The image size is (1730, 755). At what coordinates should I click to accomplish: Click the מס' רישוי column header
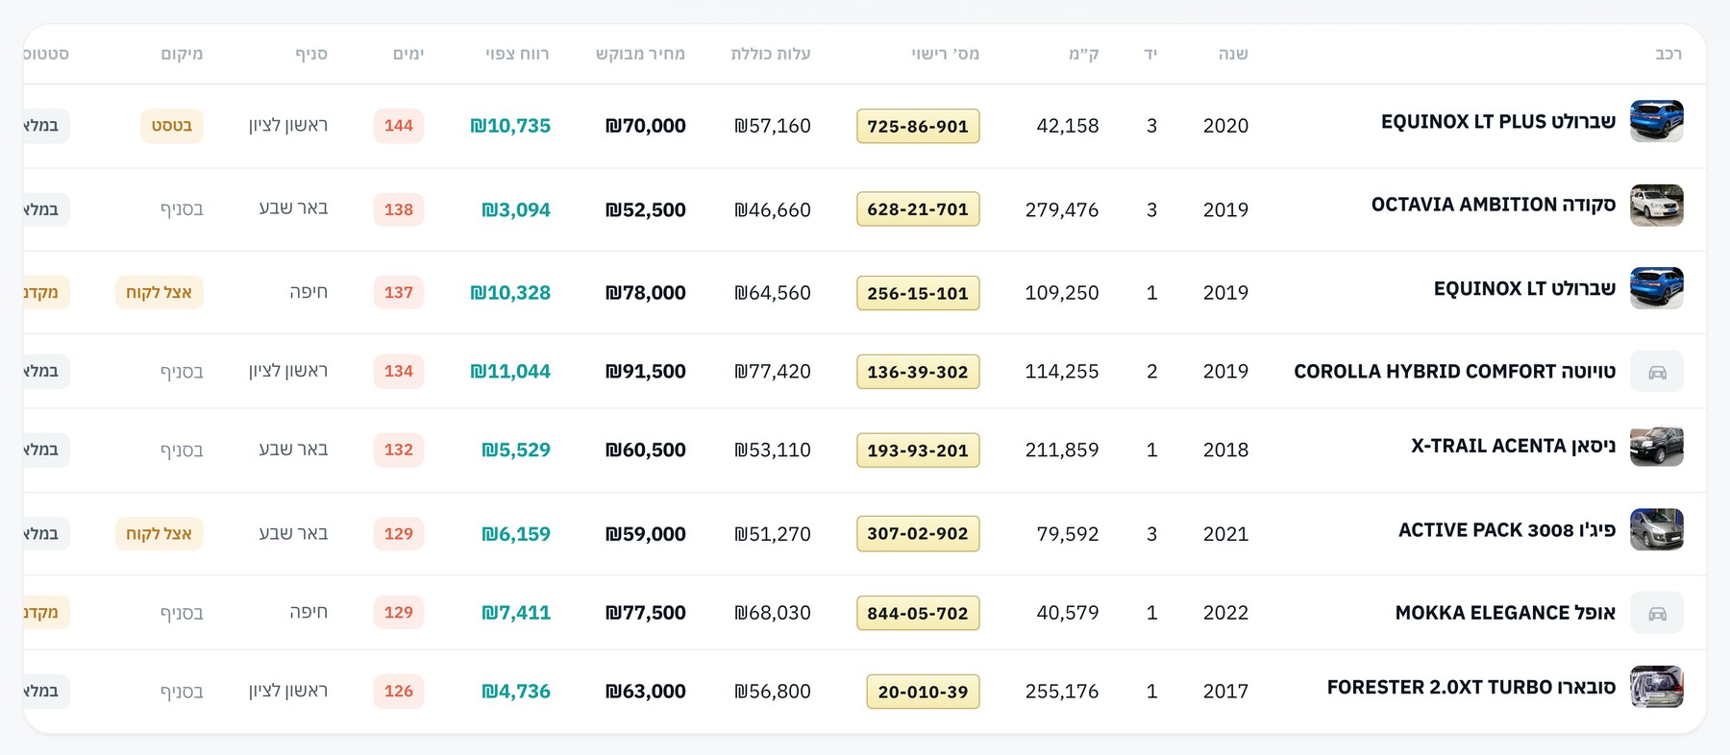[946, 54]
